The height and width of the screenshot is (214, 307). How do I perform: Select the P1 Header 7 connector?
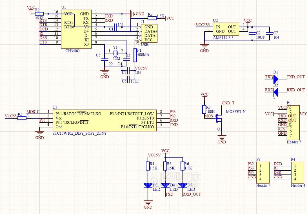[x=293, y=123]
